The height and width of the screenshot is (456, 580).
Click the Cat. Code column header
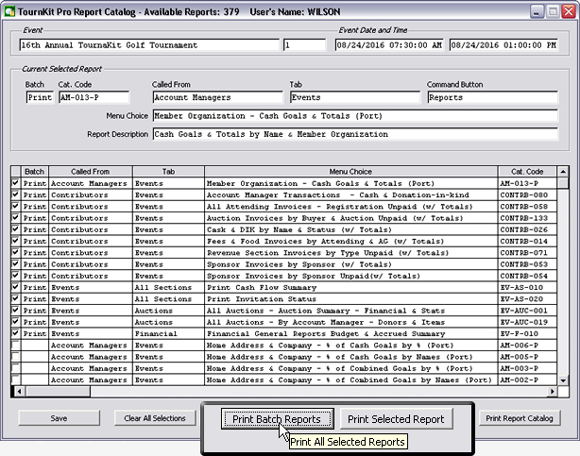(x=527, y=172)
